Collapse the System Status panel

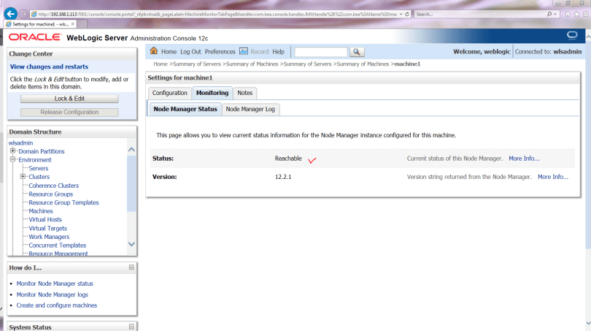pyautogui.click(x=131, y=327)
